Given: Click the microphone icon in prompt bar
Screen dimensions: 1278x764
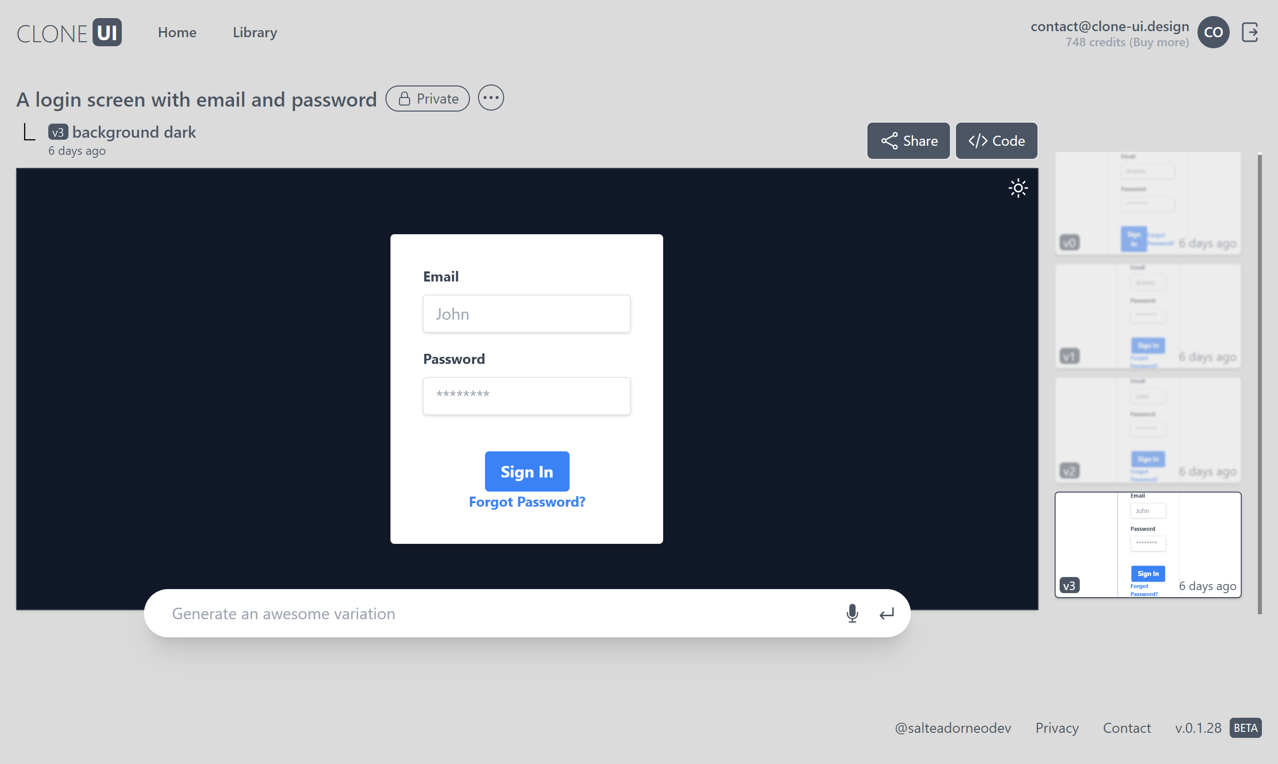Looking at the screenshot, I should (x=853, y=613).
